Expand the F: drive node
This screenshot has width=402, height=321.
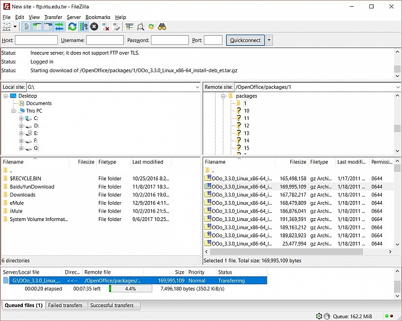21,141
